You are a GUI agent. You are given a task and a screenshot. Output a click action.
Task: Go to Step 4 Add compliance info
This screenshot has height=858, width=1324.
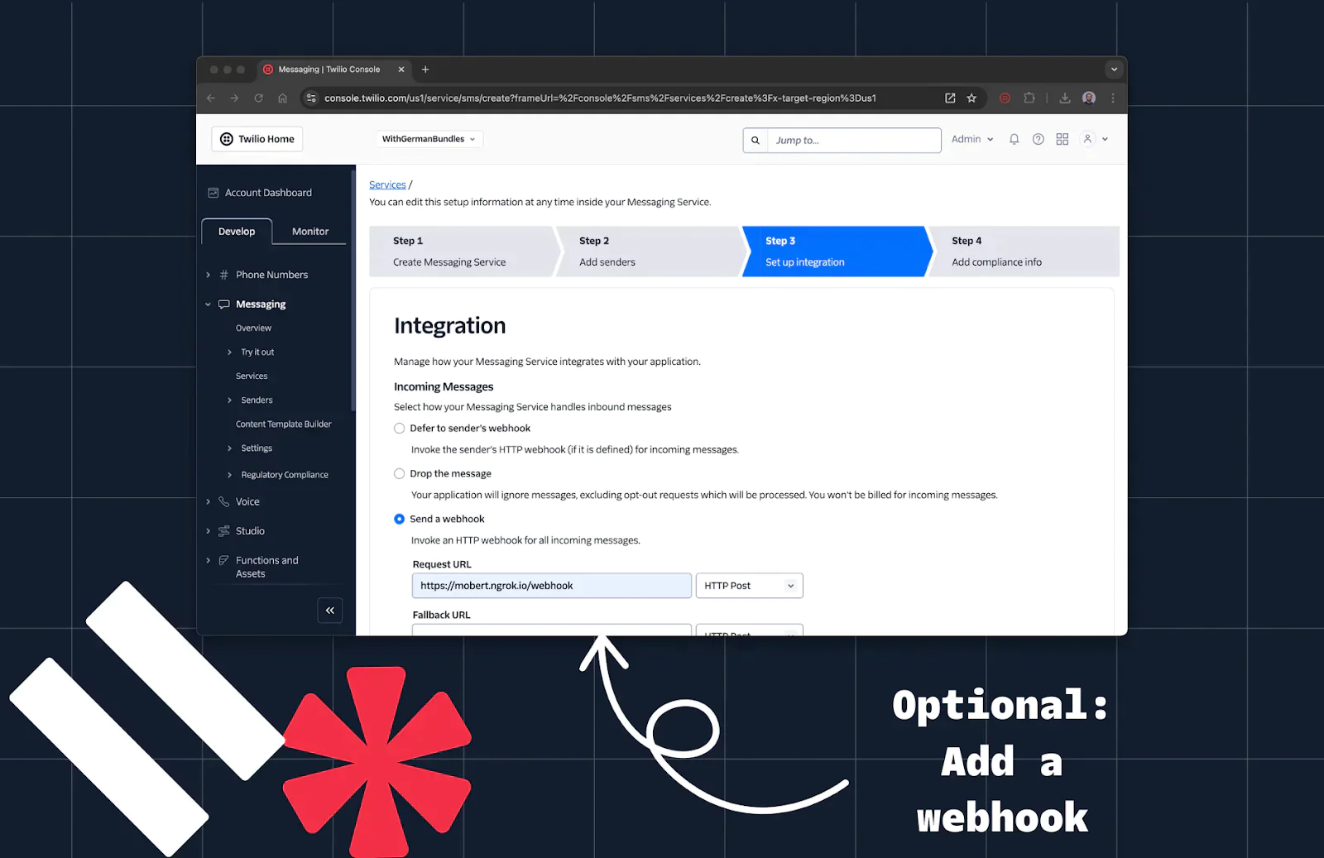pyautogui.click(x=1023, y=252)
